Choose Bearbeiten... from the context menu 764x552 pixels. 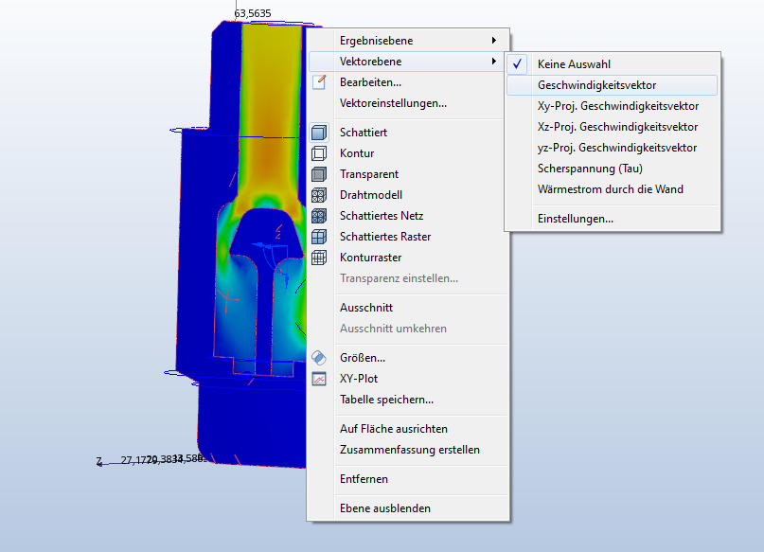tap(408, 82)
